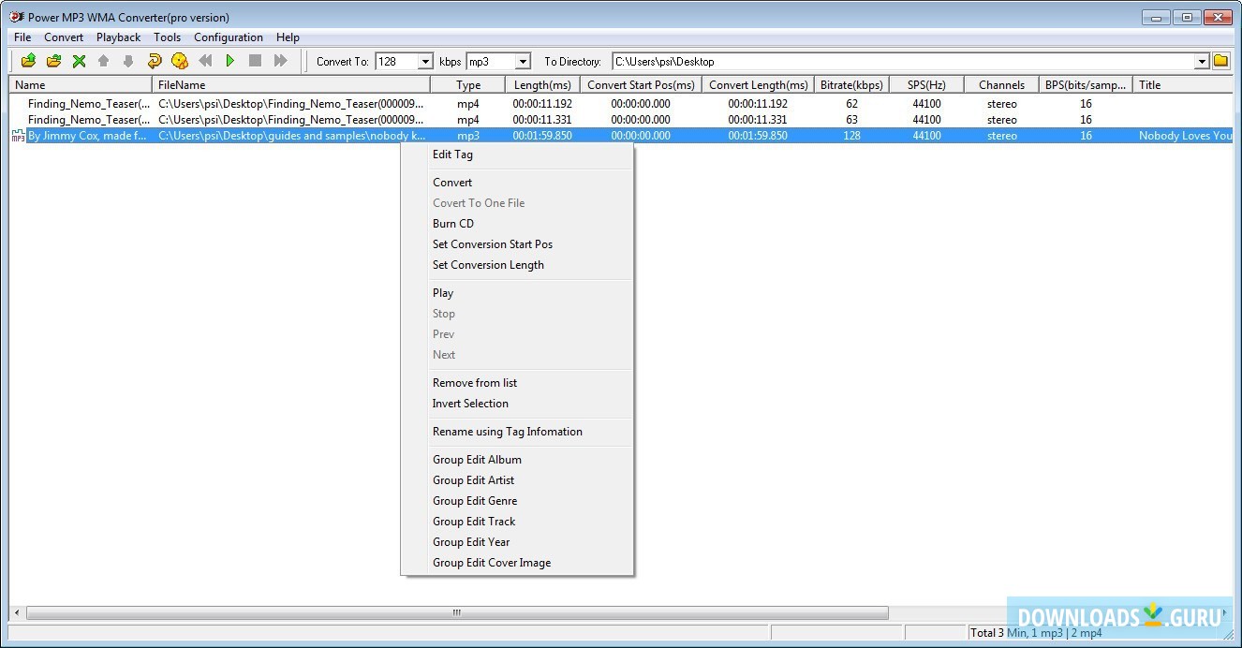1242x648 pixels.
Task: Click Rename using Tag Infomation
Action: [x=508, y=431]
